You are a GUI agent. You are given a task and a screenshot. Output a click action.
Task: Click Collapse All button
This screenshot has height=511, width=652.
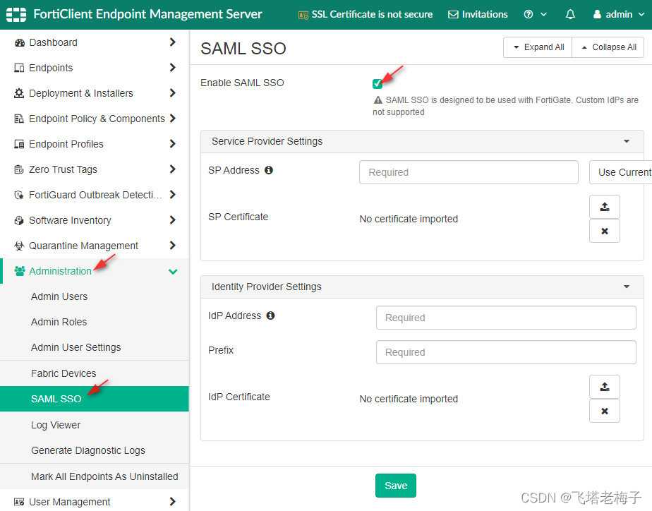(x=608, y=47)
